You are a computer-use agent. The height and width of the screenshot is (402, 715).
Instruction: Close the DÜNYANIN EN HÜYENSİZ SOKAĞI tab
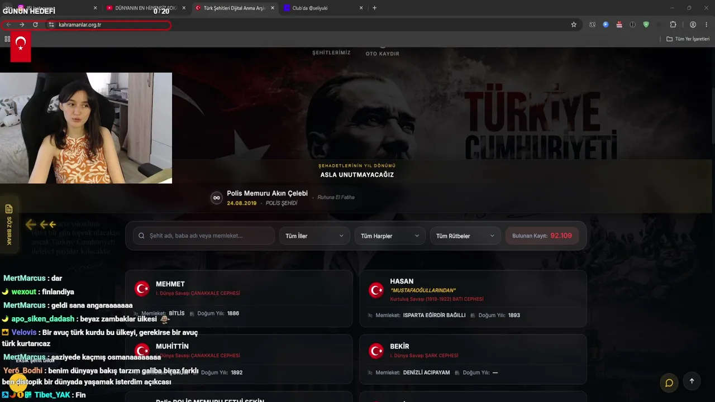(184, 8)
